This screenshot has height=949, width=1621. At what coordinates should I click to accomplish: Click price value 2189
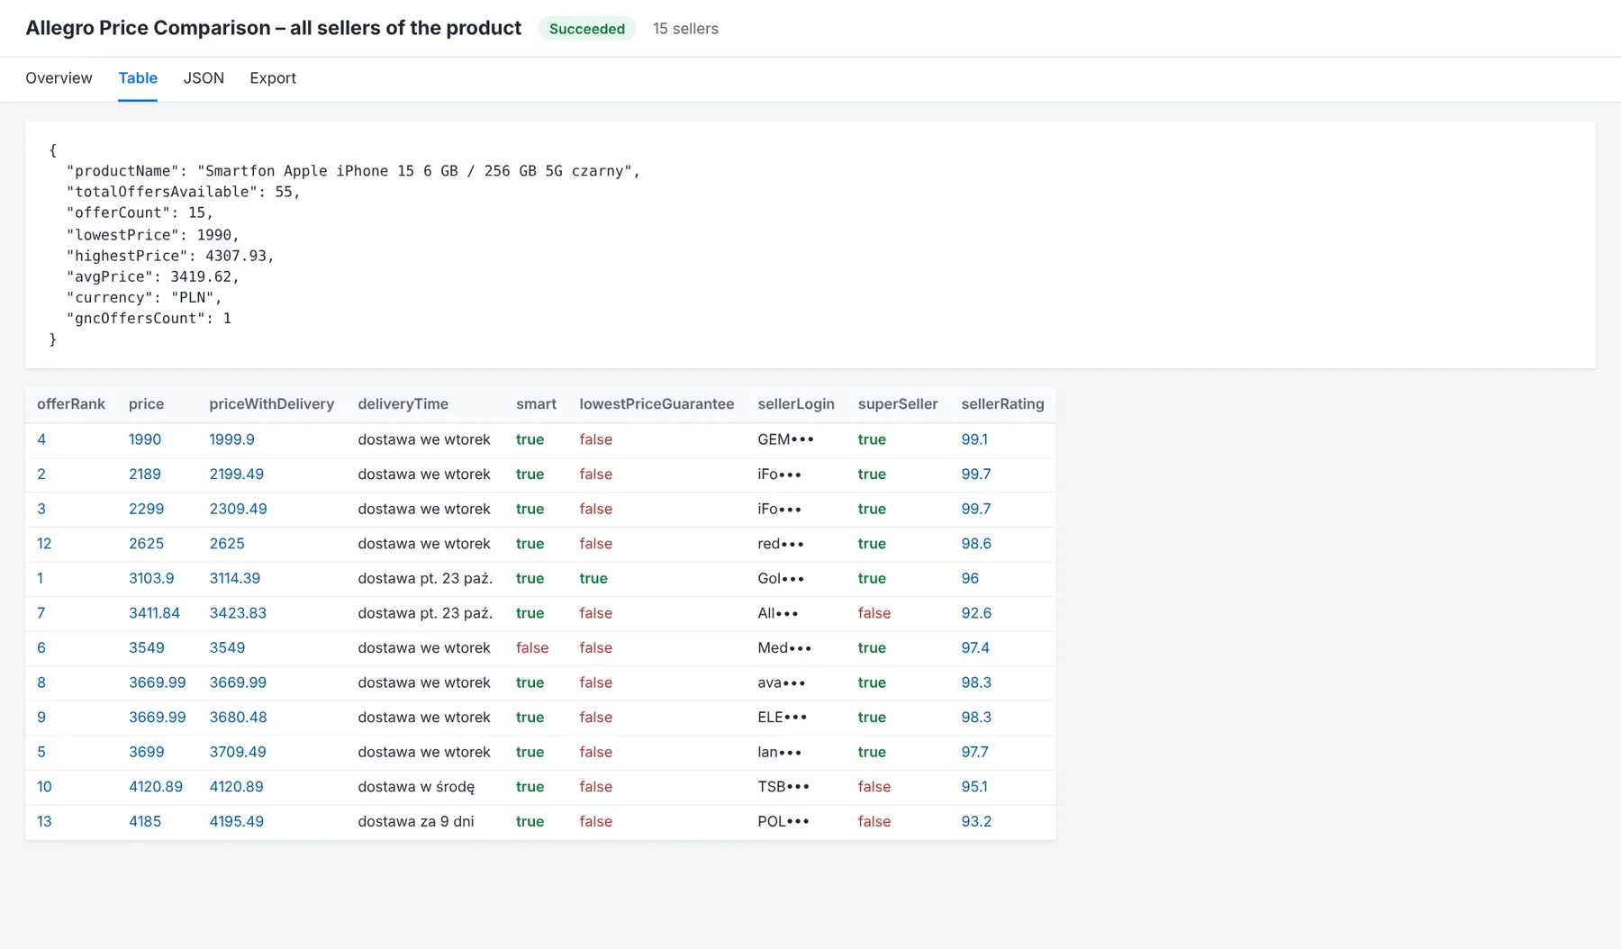click(145, 474)
